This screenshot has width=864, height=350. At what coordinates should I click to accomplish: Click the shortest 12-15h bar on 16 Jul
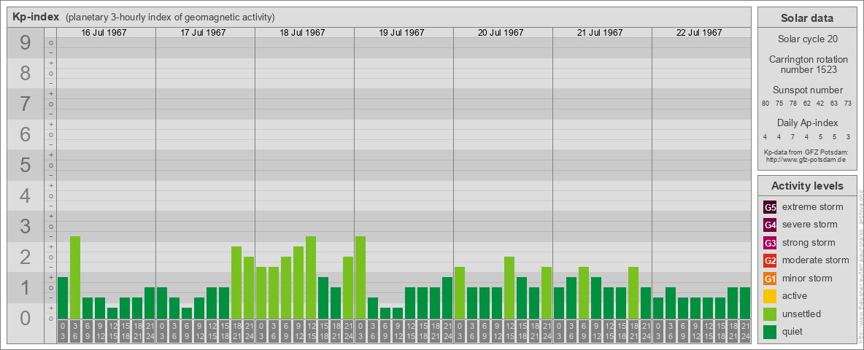tap(112, 313)
